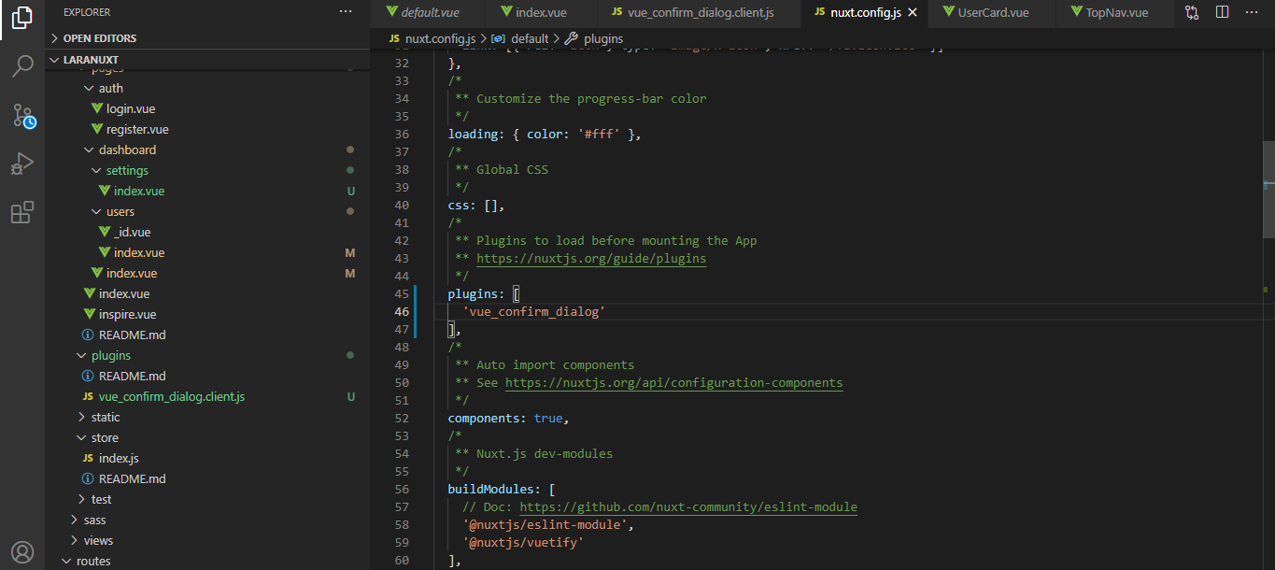Screen dimensions: 1275x570
Task: Switch to the UserCard.vue tab
Action: click(x=993, y=12)
